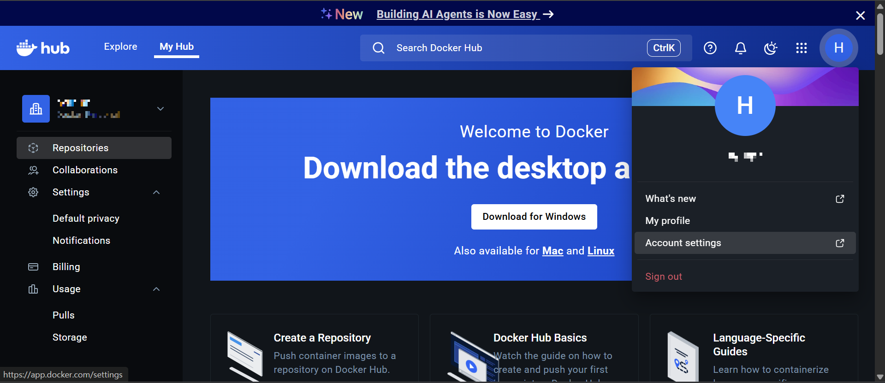Click the Create a Repository heading
Image resolution: width=885 pixels, height=383 pixels.
pos(322,338)
